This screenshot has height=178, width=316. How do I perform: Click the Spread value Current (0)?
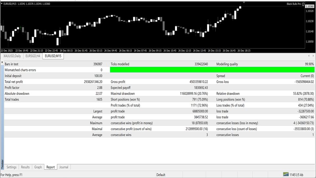307,76
